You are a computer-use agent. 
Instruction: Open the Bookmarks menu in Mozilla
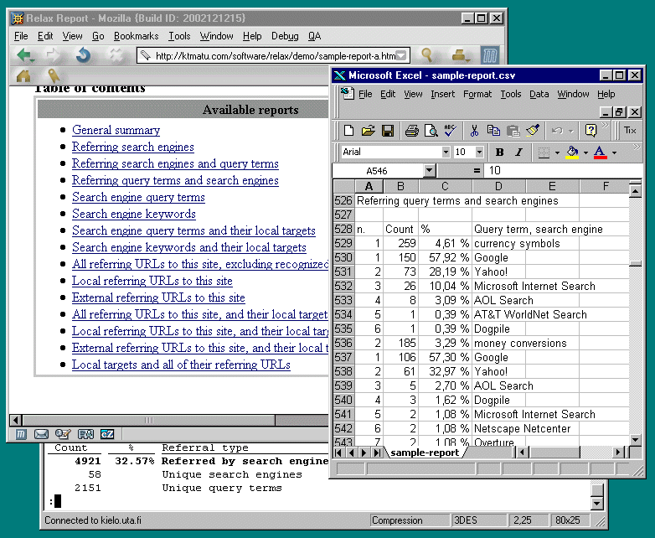click(x=136, y=36)
